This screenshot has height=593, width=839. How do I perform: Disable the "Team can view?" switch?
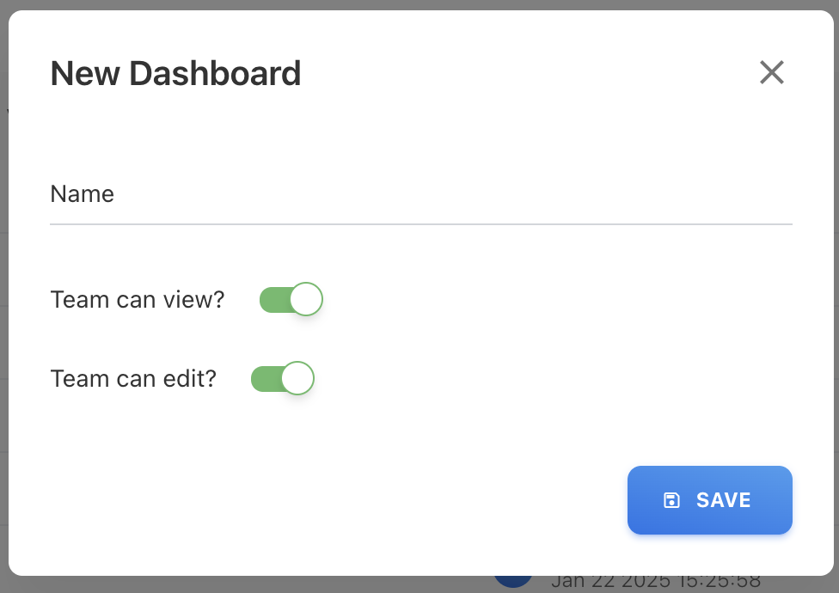[x=291, y=300]
